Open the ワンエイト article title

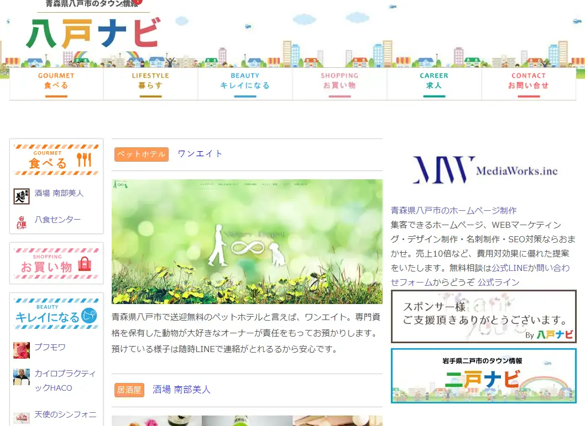coord(200,154)
